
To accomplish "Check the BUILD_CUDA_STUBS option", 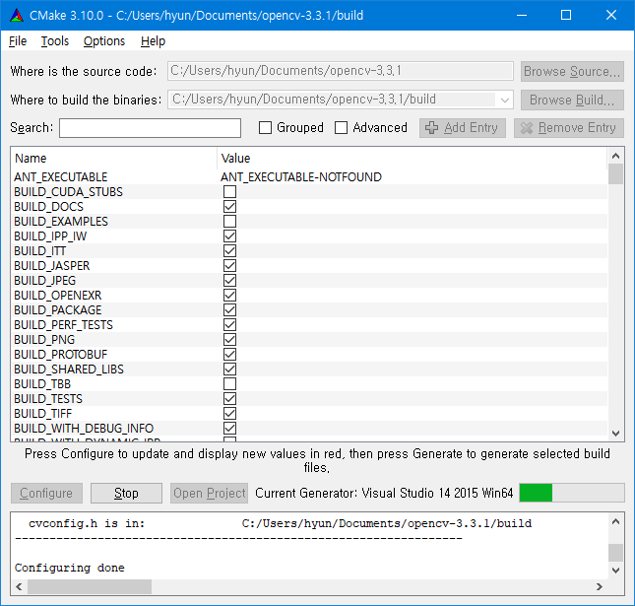I will tap(229, 192).
